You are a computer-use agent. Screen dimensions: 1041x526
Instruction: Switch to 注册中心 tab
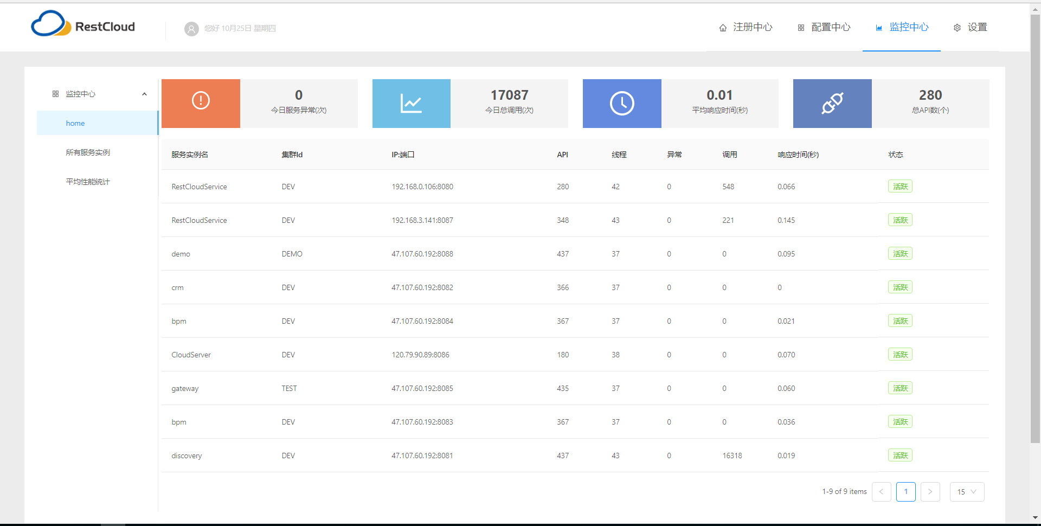tap(746, 28)
